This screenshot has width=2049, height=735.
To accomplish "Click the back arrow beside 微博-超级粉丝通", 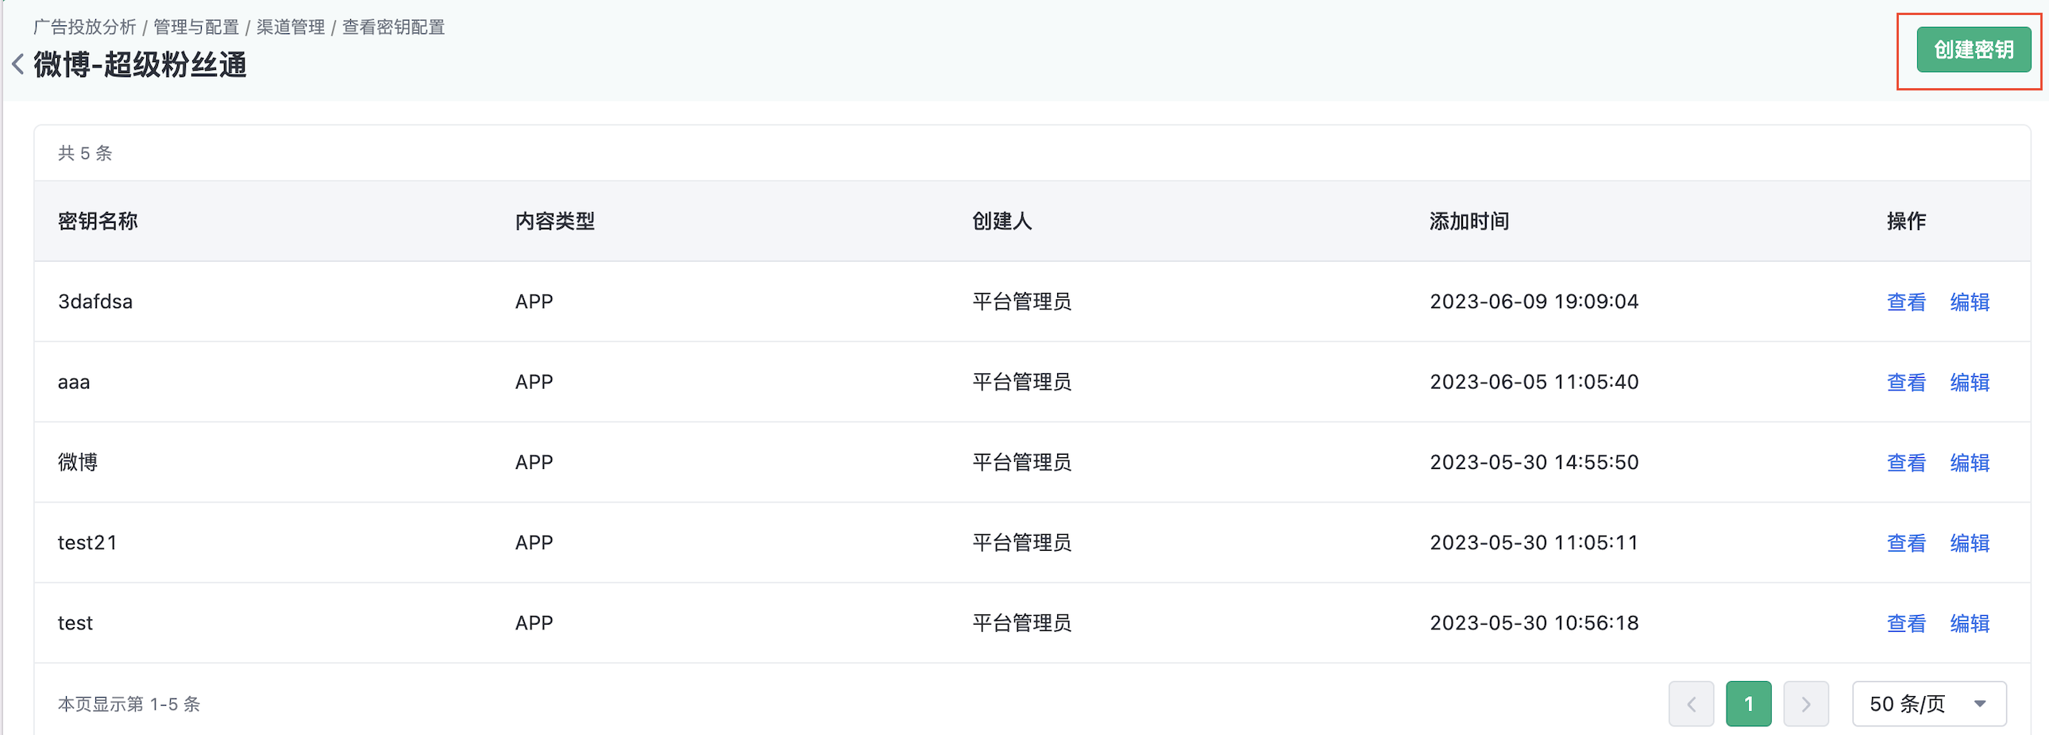I will click(17, 63).
